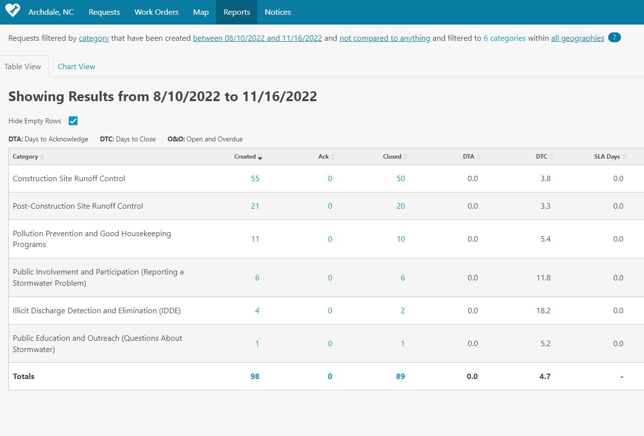
Task: Open the help question mark icon
Action: tap(614, 38)
